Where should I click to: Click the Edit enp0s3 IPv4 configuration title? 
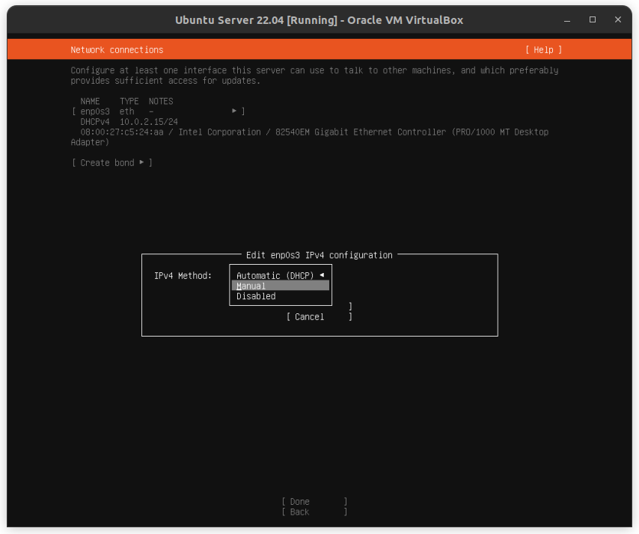[x=319, y=255]
